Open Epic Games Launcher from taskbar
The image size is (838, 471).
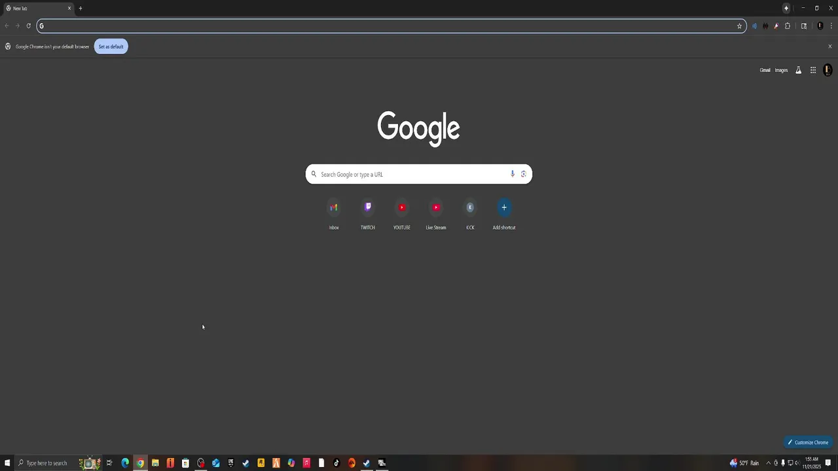coord(230,463)
